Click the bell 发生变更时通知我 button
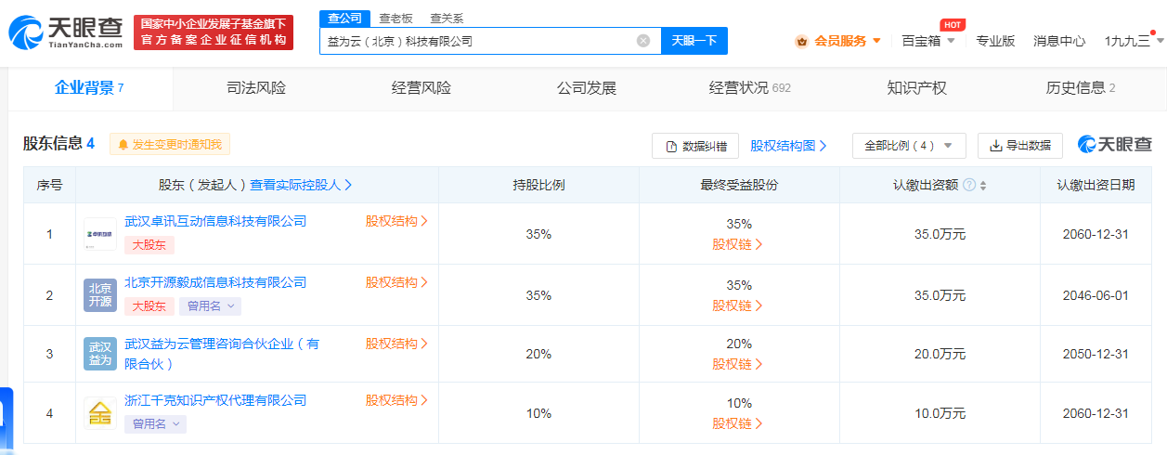This screenshot has width=1167, height=455. pos(170,145)
